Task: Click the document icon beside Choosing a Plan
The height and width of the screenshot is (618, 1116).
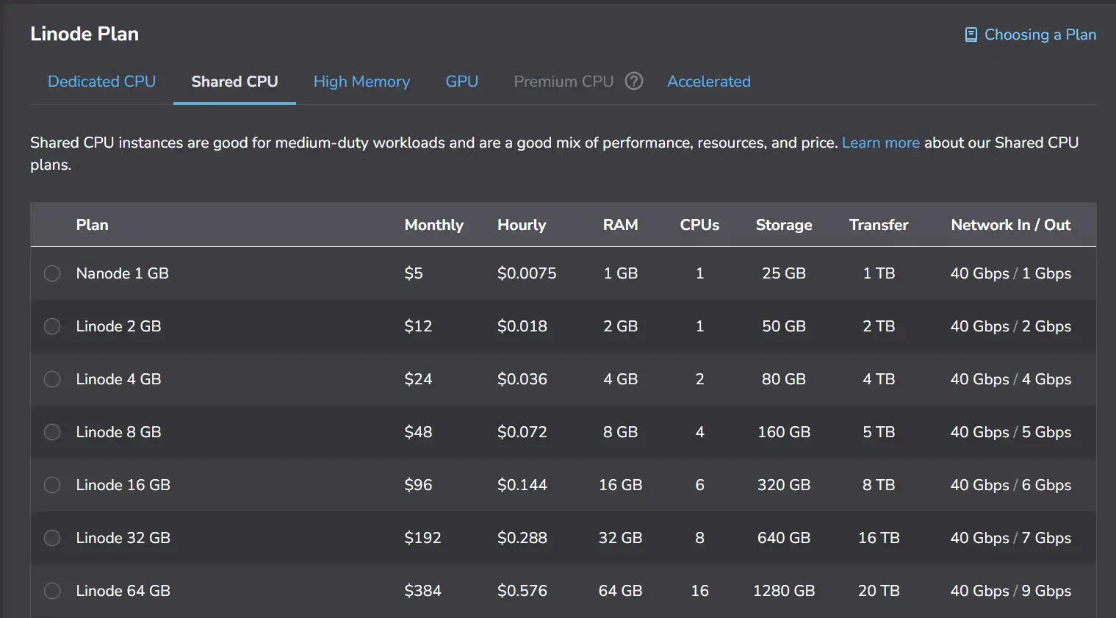Action: [971, 35]
